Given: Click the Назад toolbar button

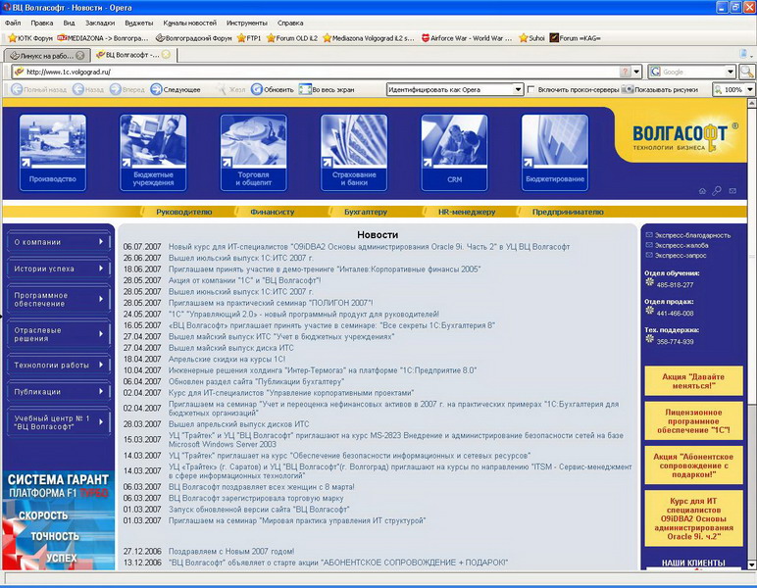Looking at the screenshot, I should coord(88,89).
